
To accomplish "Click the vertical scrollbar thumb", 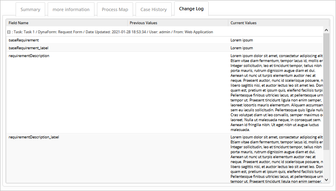I will click(327, 90).
